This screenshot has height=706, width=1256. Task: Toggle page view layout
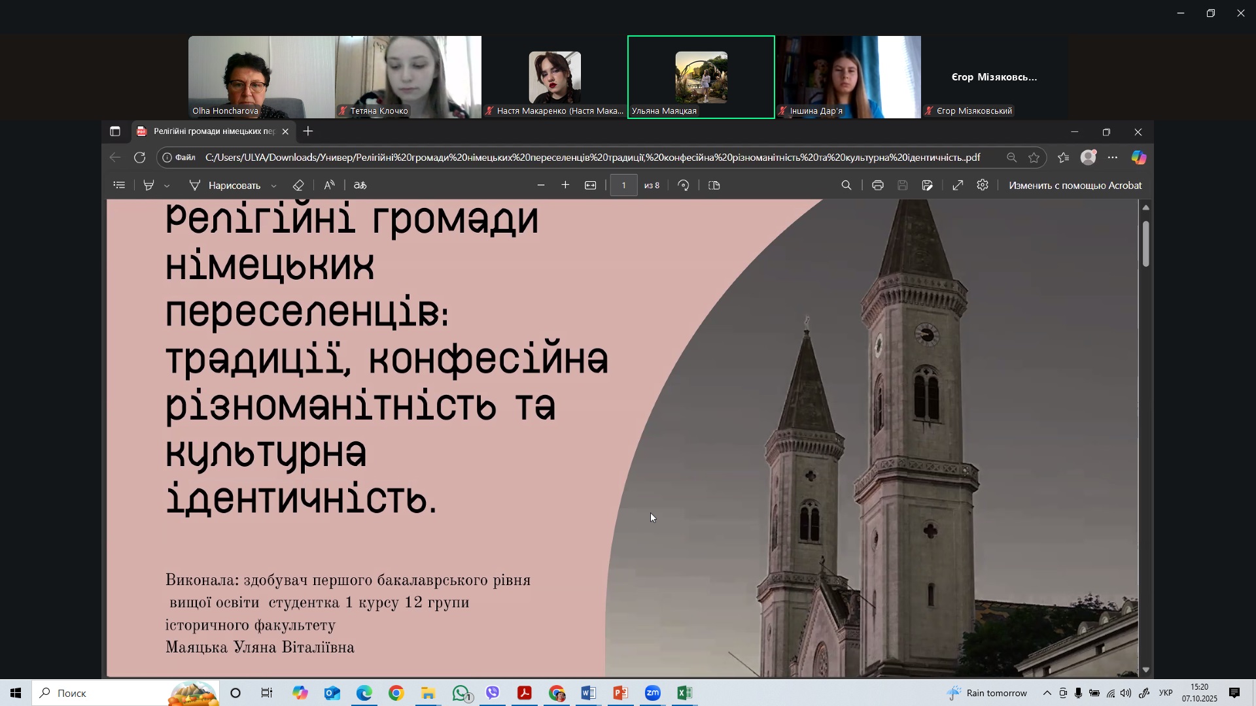pyautogui.click(x=714, y=186)
